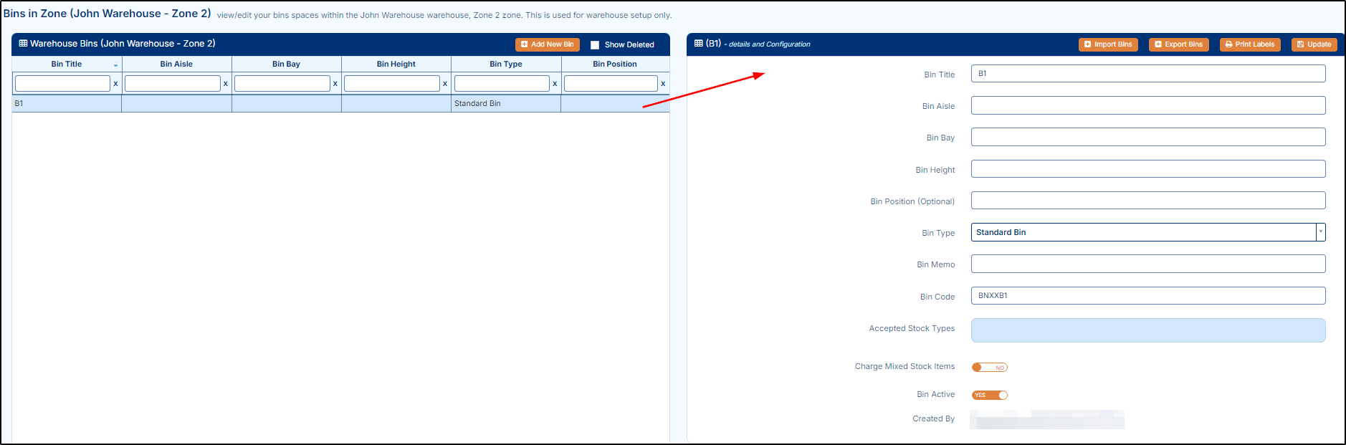The image size is (1346, 445).
Task: Click the Bin Aisle input field in details
Action: click(x=1147, y=106)
